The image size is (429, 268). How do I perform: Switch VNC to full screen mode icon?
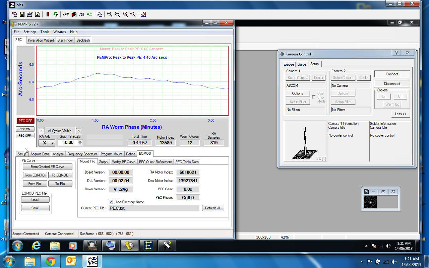click(143, 14)
